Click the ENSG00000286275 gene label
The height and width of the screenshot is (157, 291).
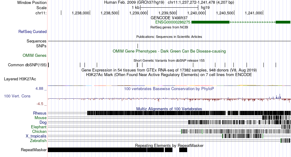coord(173,22)
